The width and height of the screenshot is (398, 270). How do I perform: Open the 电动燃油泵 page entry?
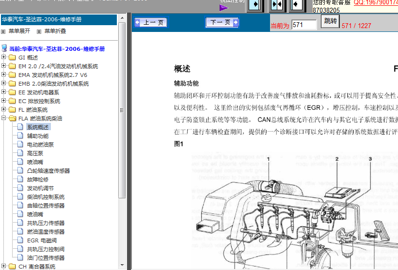pyautogui.click(x=40, y=145)
